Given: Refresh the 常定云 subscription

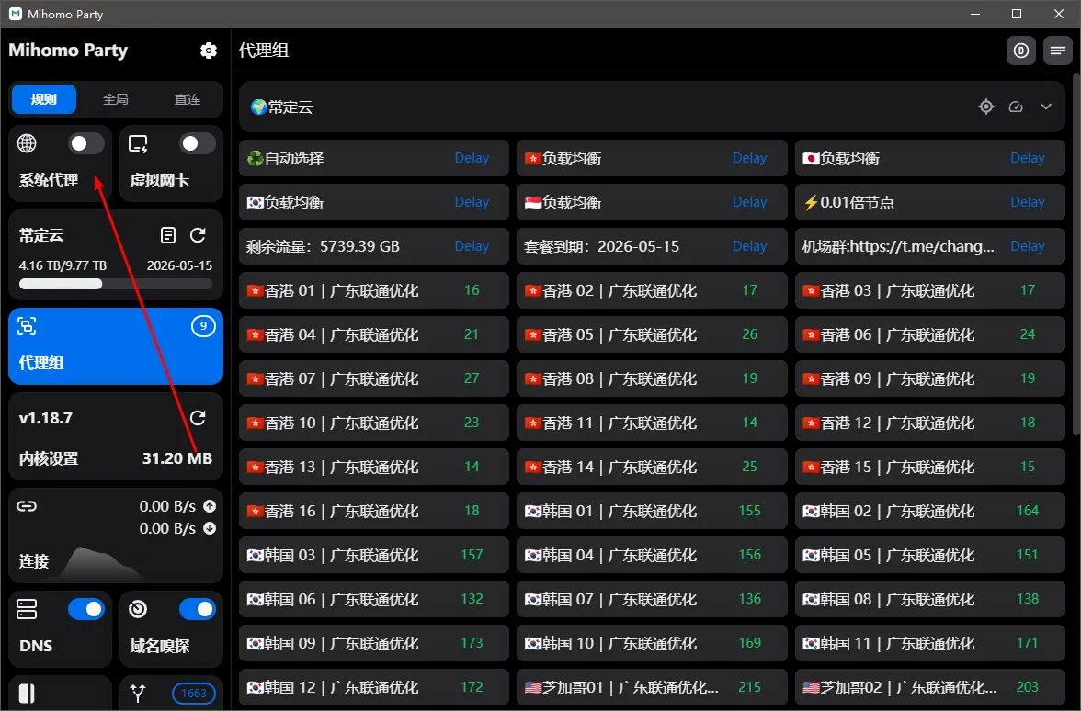Looking at the screenshot, I should [198, 235].
